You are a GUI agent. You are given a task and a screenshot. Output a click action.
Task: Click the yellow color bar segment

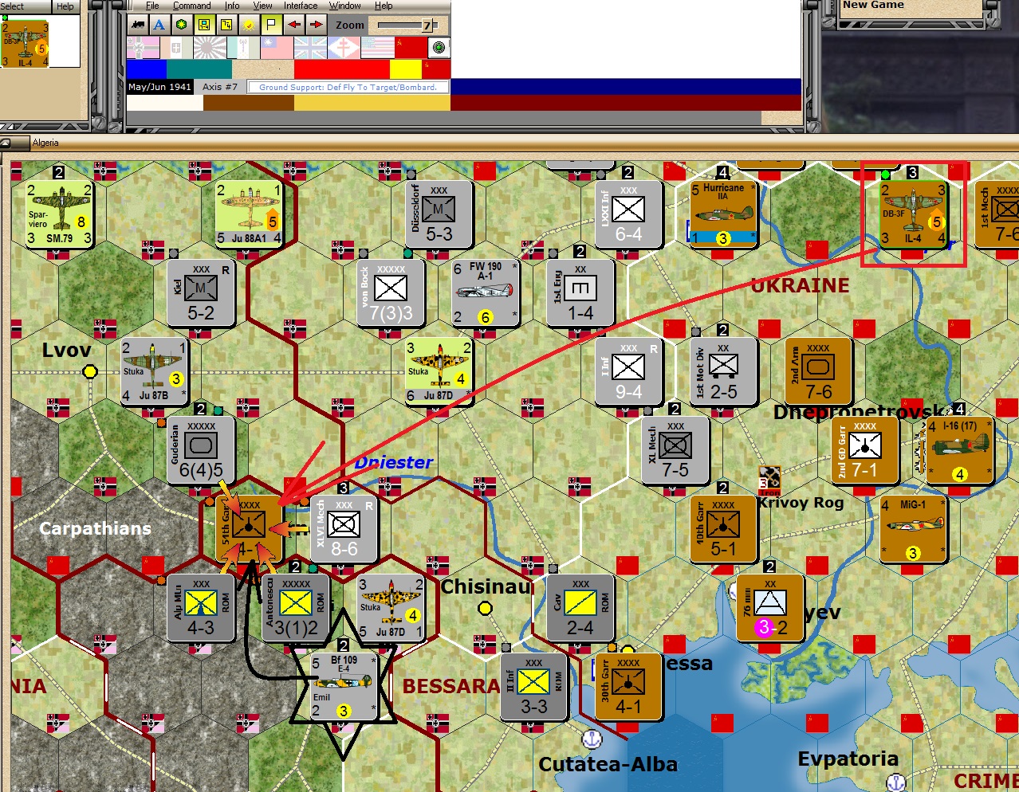click(405, 69)
